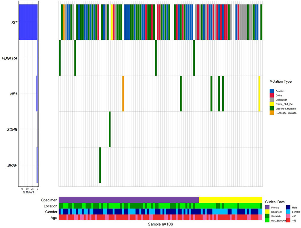Select the green Missense_Mutation legend swatch

(x=272, y=109)
